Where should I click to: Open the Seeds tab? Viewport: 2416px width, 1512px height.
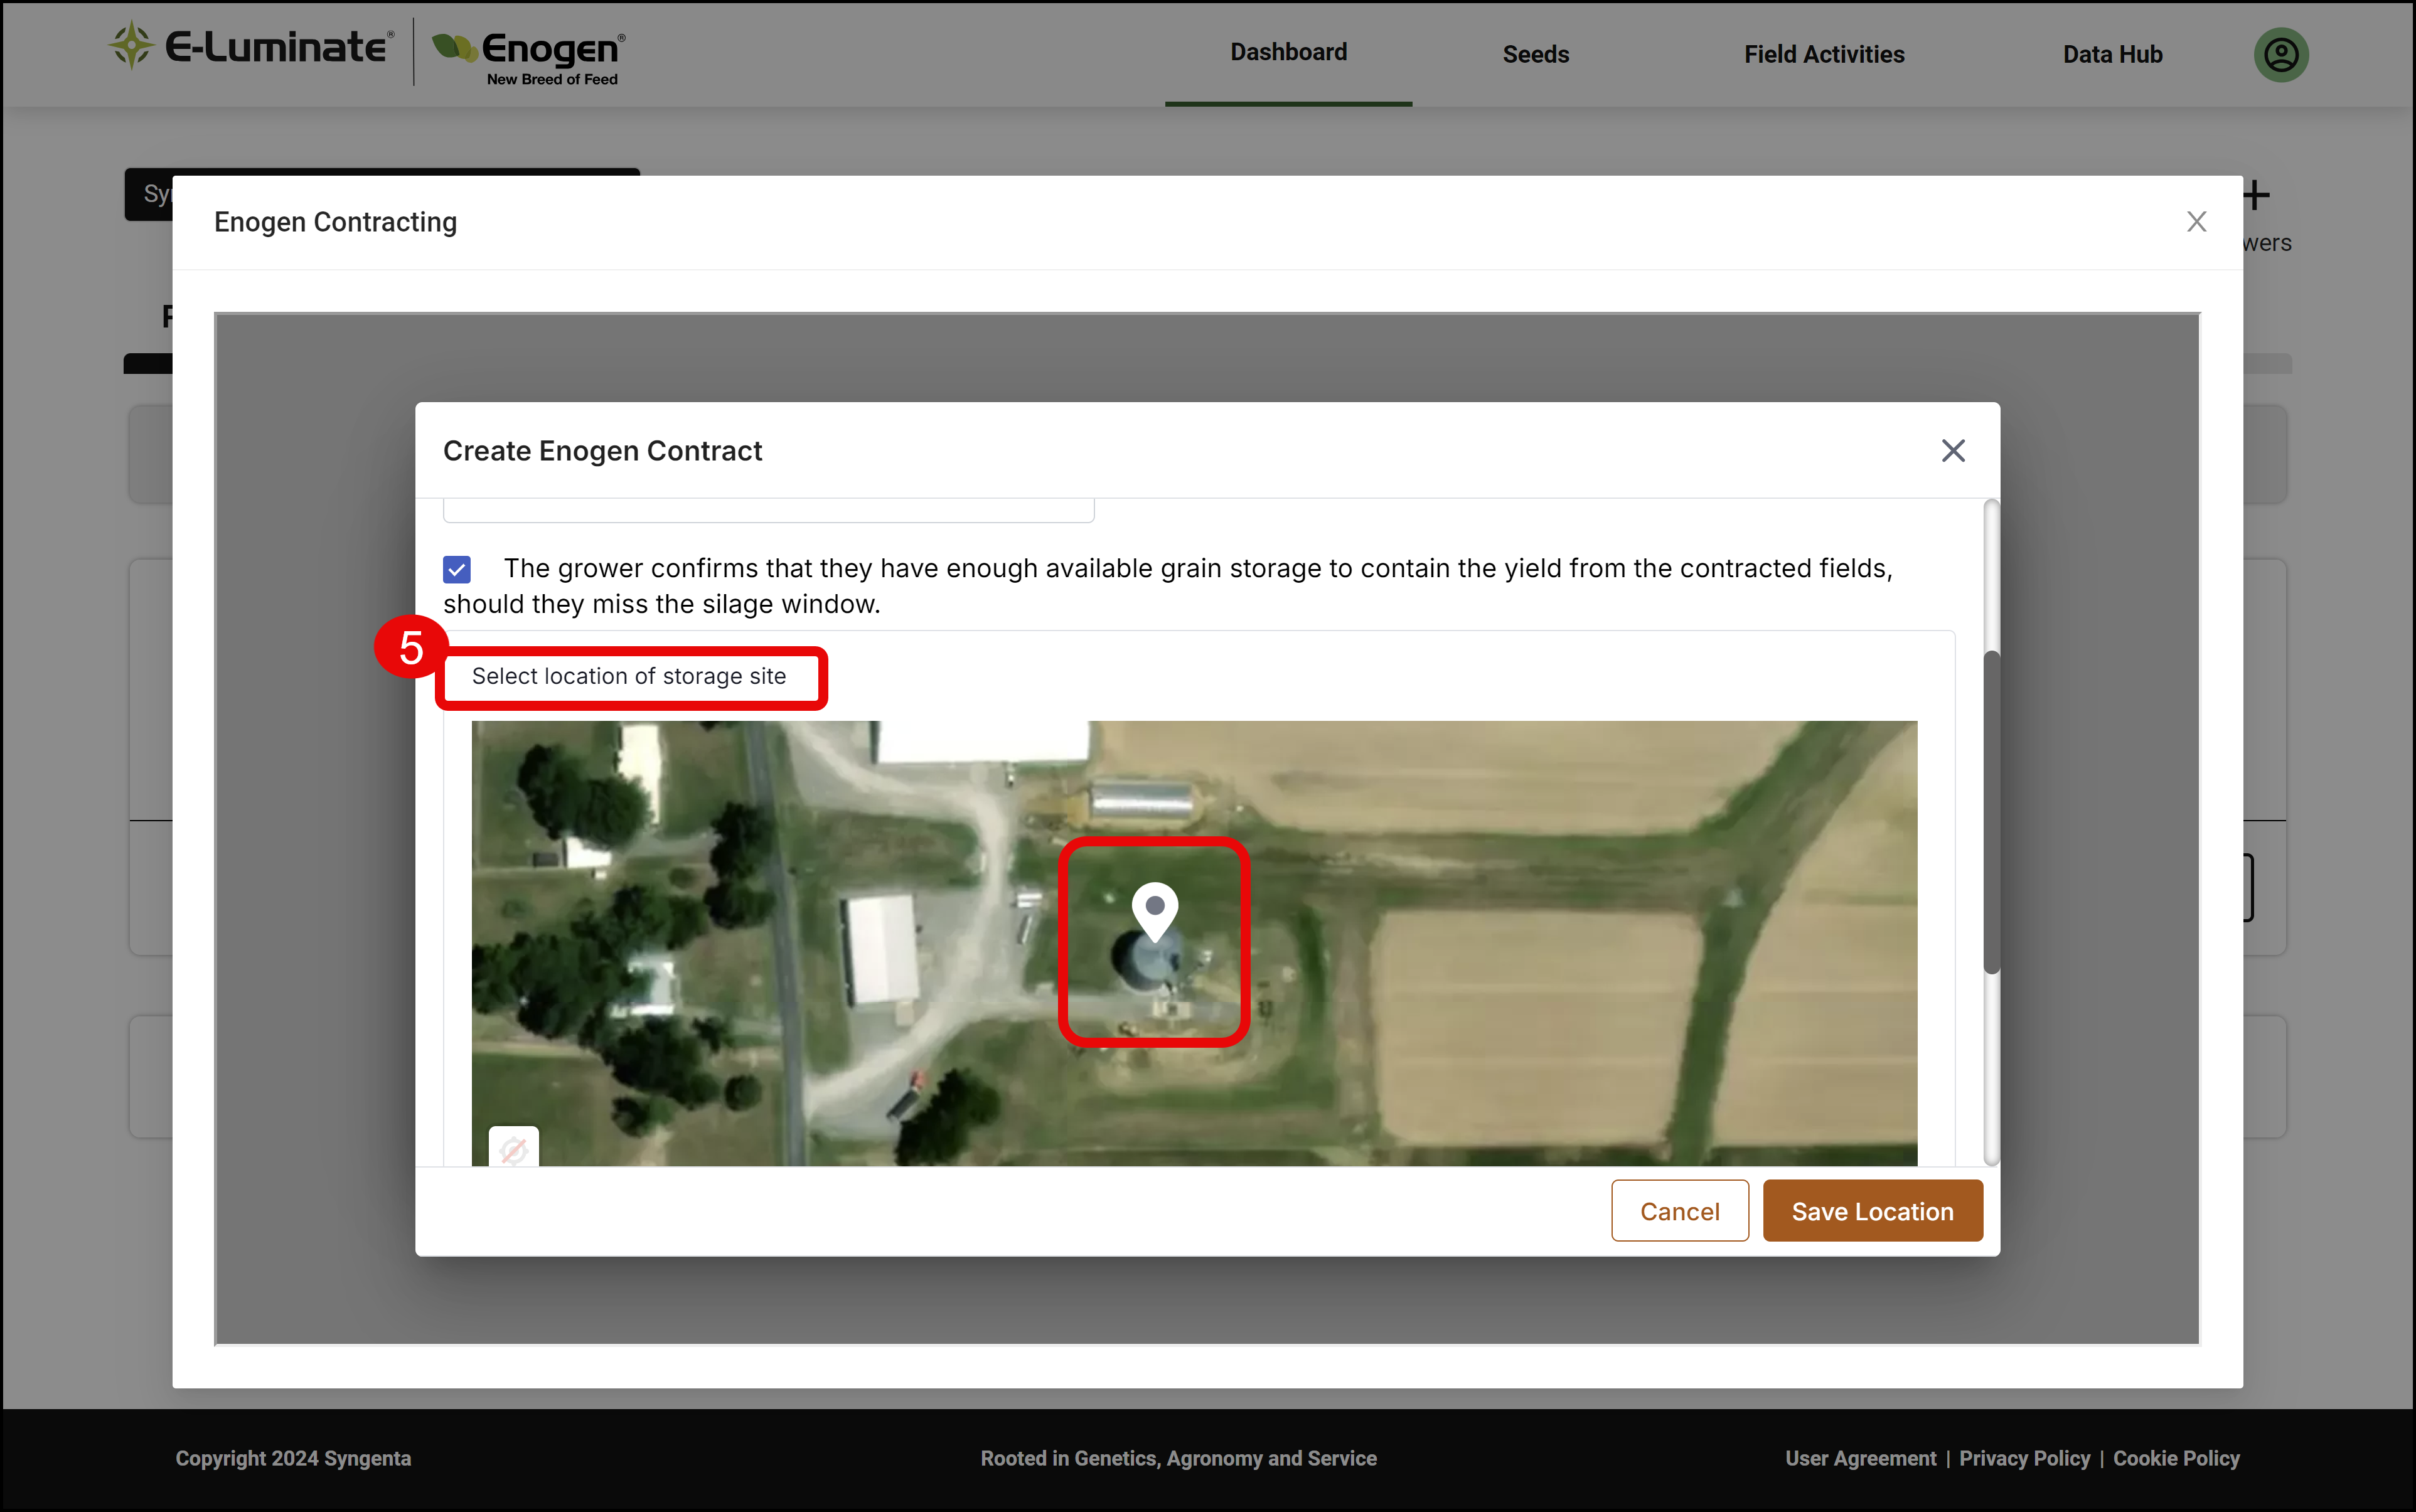click(x=1535, y=54)
